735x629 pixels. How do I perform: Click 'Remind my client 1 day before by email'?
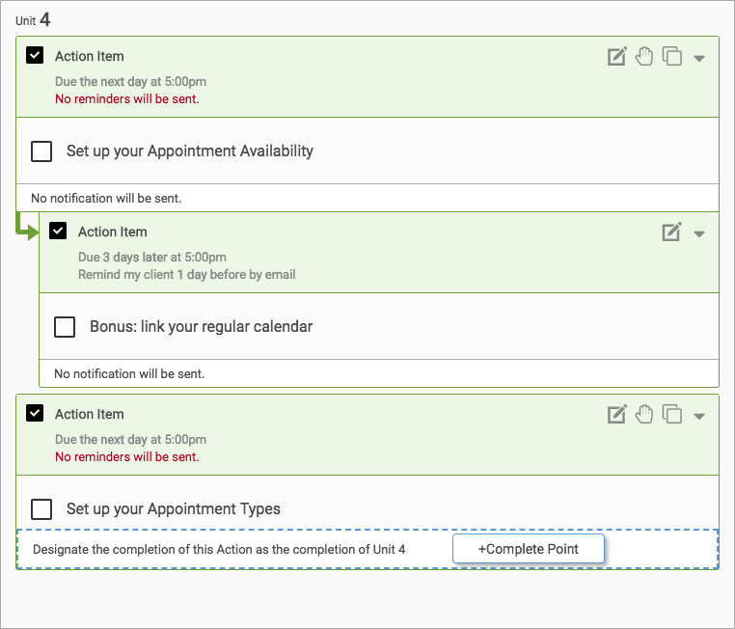pos(186,274)
